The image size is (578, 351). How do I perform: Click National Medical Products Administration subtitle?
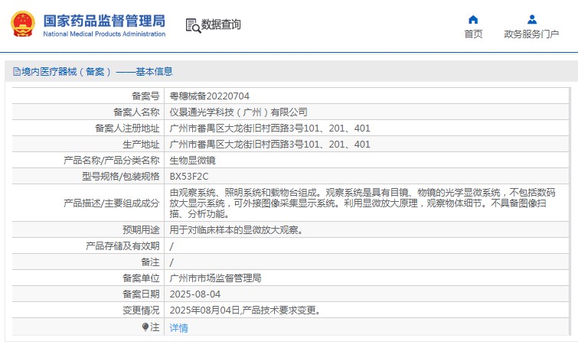click(104, 34)
